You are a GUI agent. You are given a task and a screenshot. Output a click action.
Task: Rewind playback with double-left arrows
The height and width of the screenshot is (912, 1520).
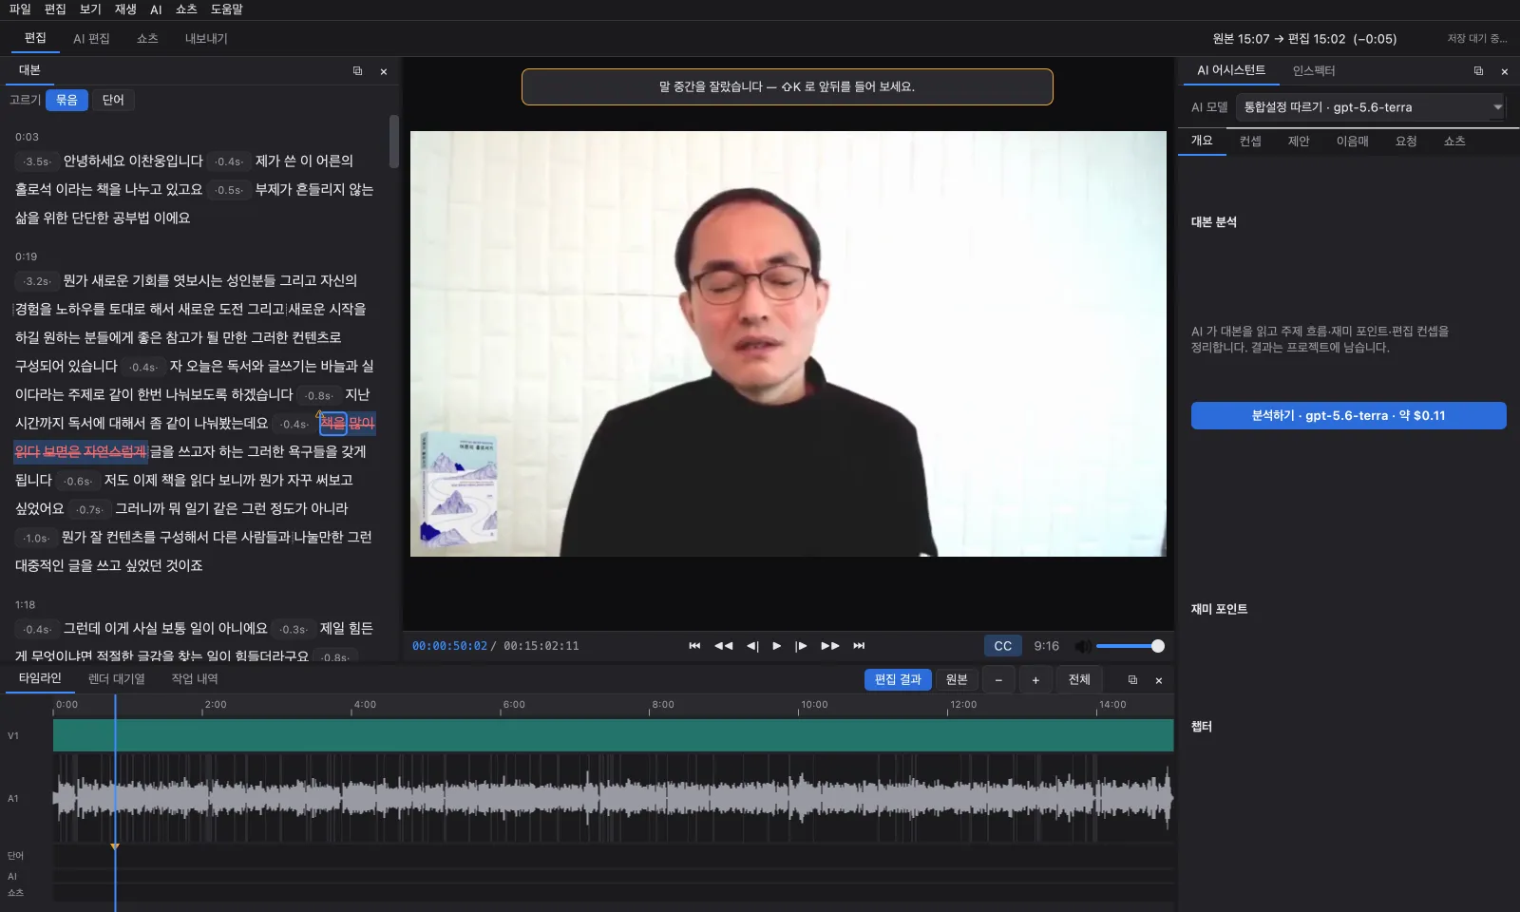point(723,646)
